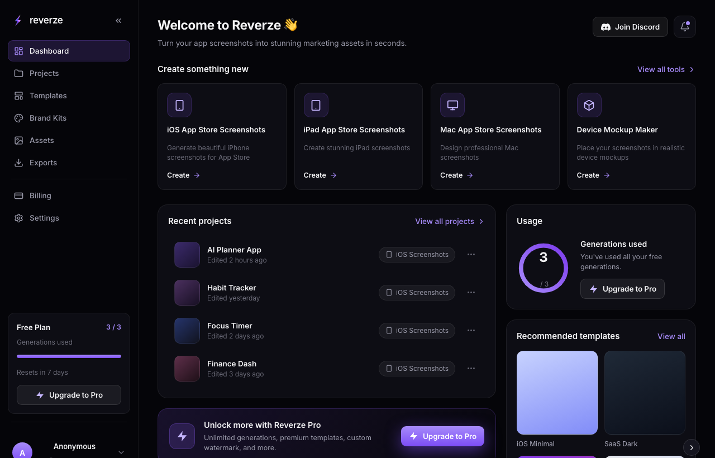Click the Resets in 7 days text

pos(42,373)
